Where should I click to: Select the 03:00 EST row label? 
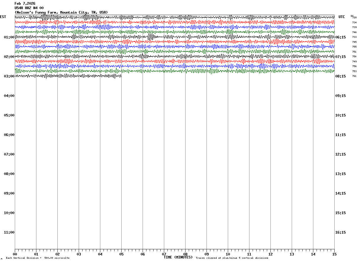[9, 76]
